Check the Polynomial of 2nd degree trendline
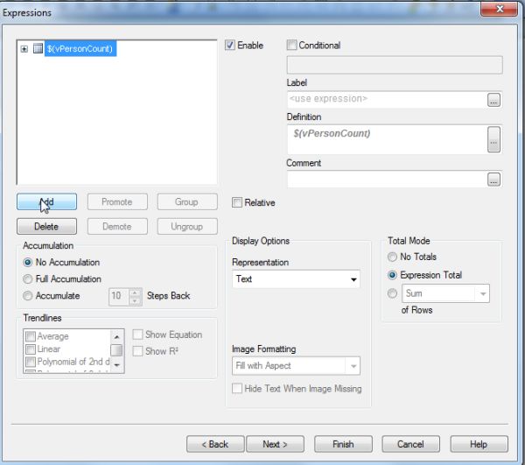This screenshot has height=465, width=525. [31, 362]
